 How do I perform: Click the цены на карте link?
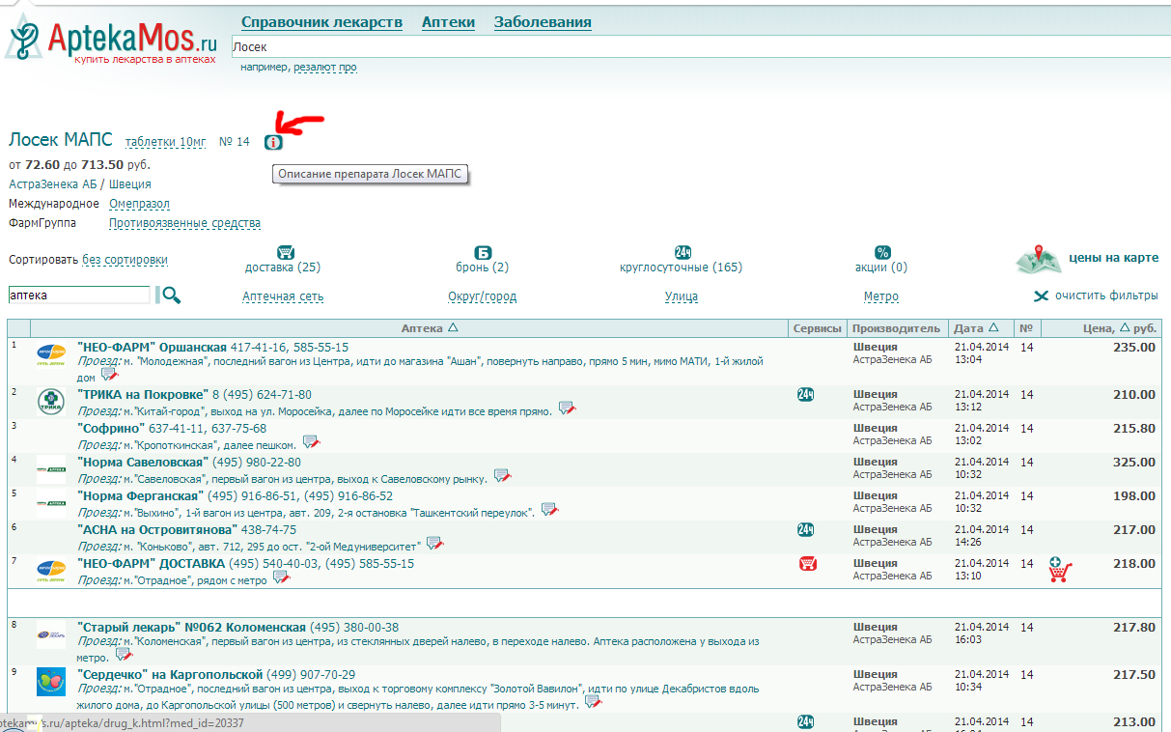[x=1114, y=259]
